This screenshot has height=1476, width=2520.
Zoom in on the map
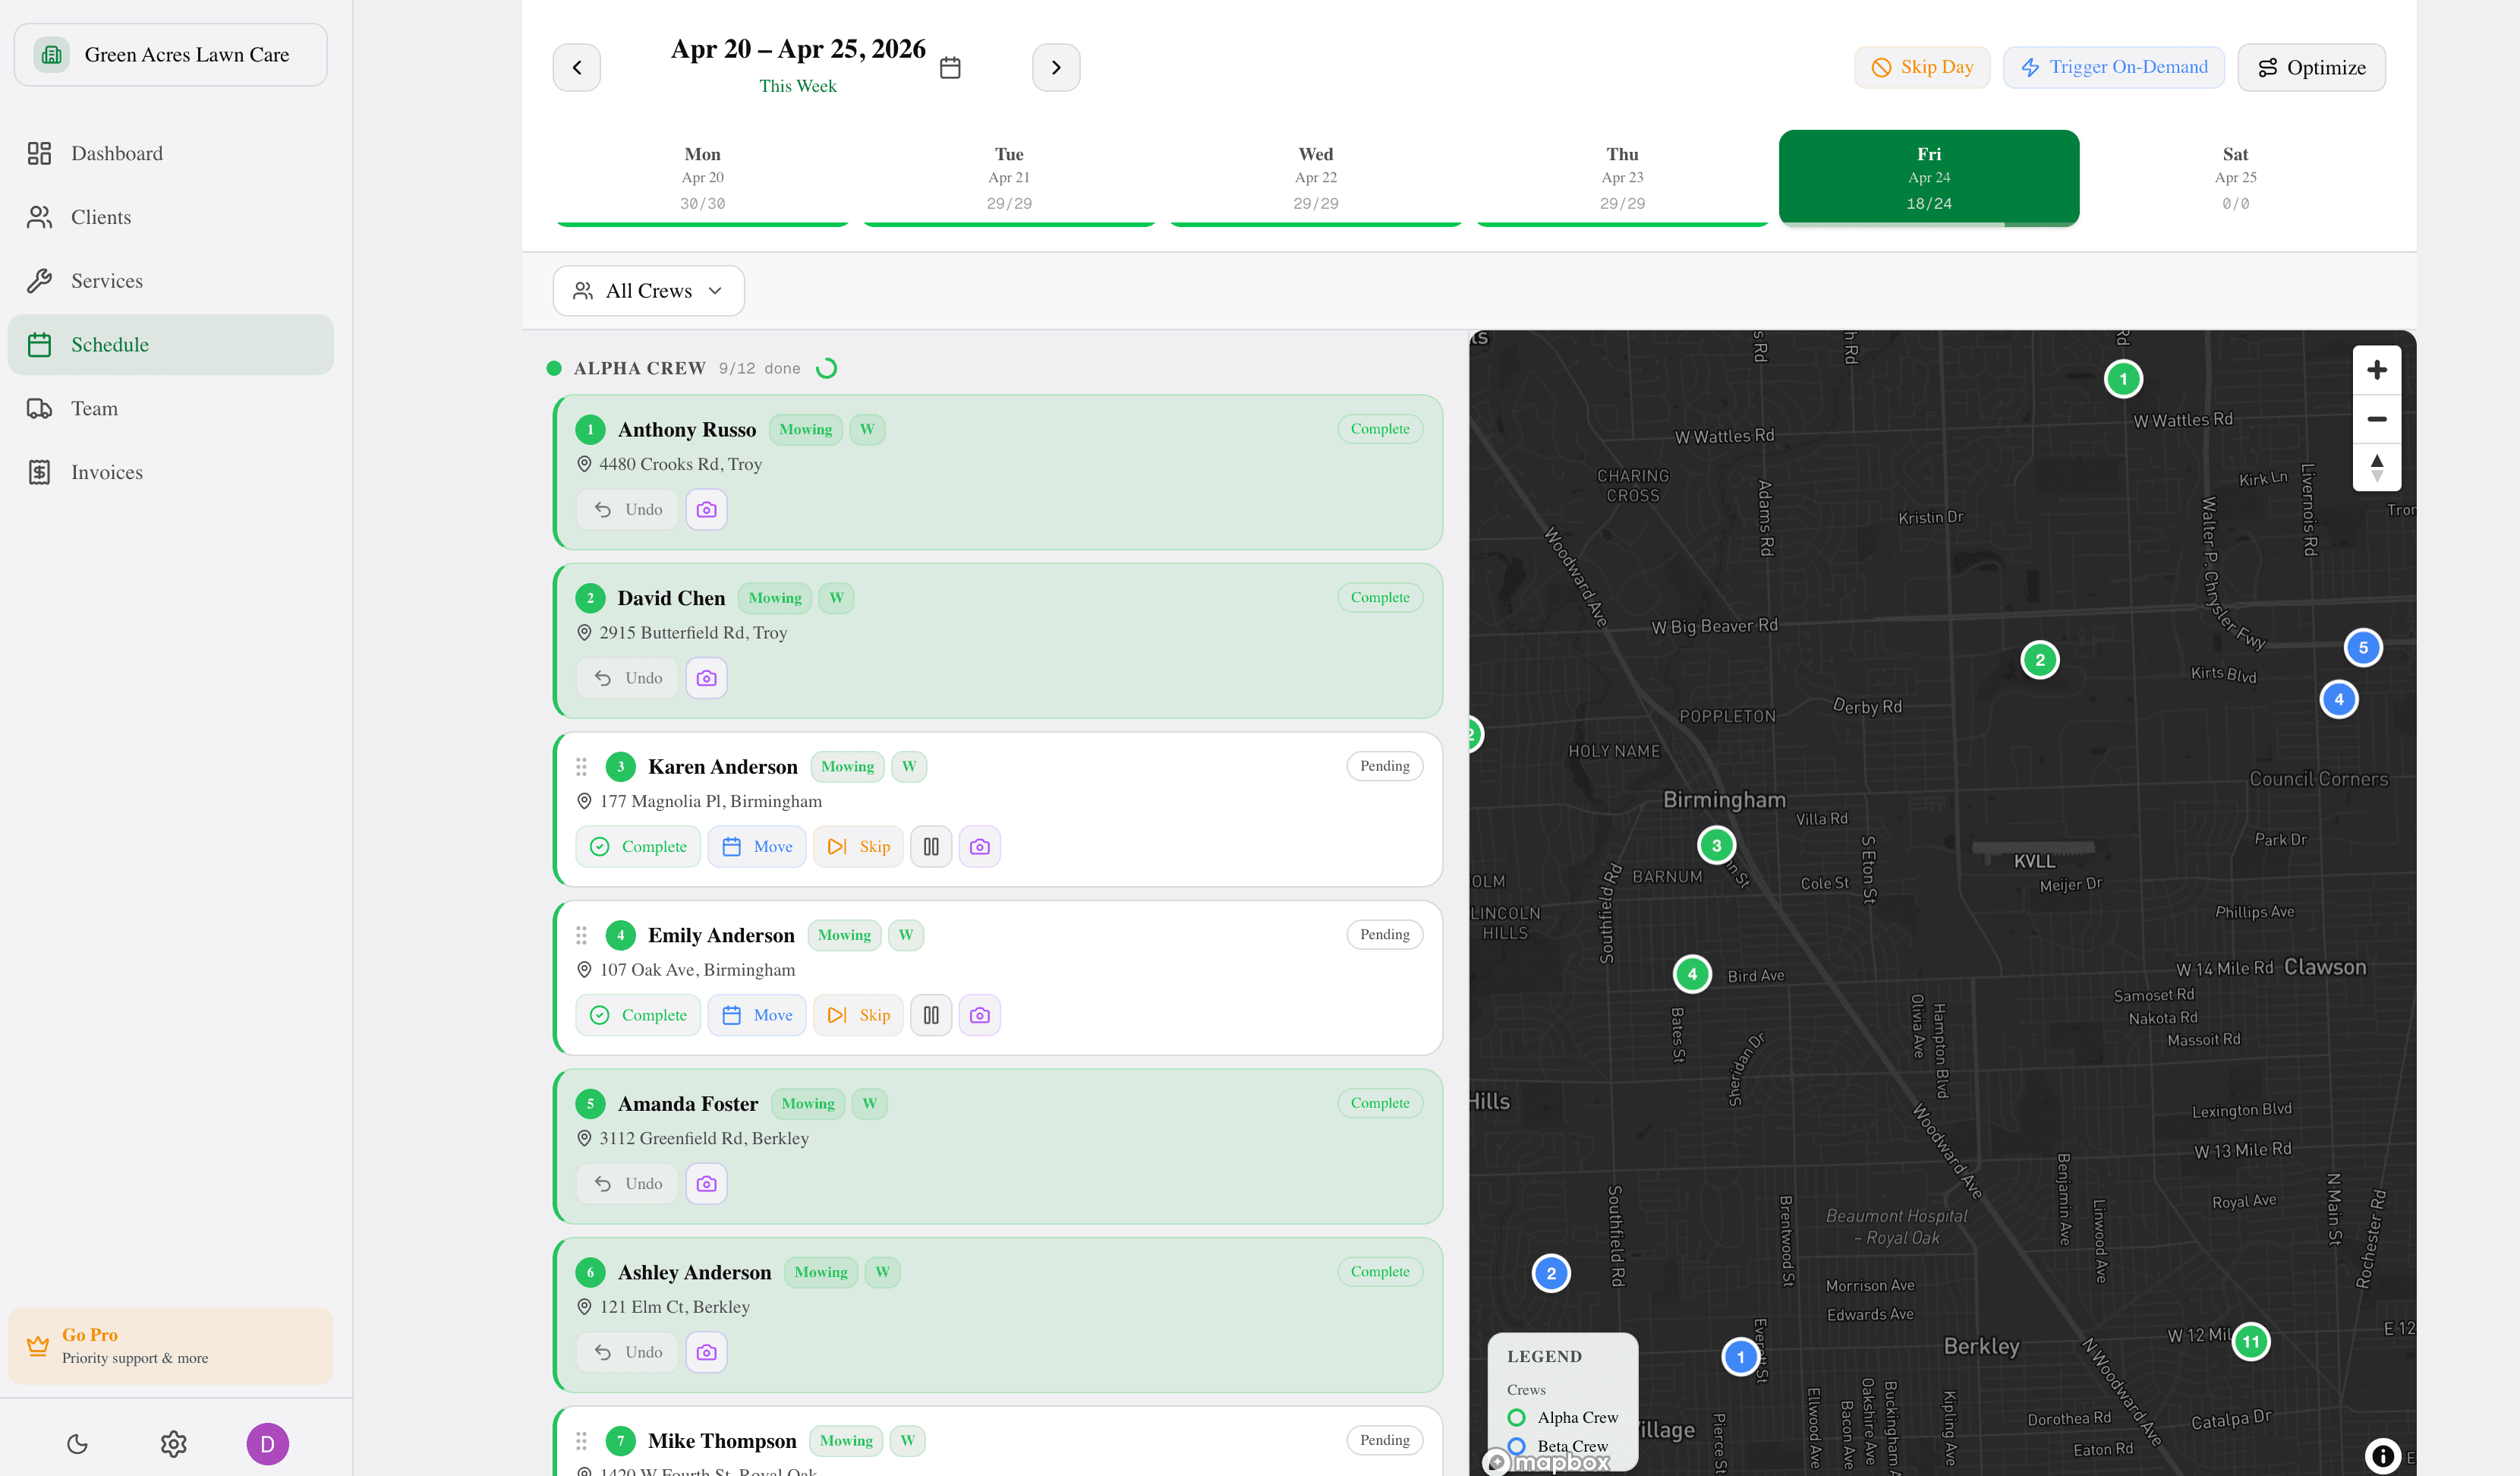2376,370
